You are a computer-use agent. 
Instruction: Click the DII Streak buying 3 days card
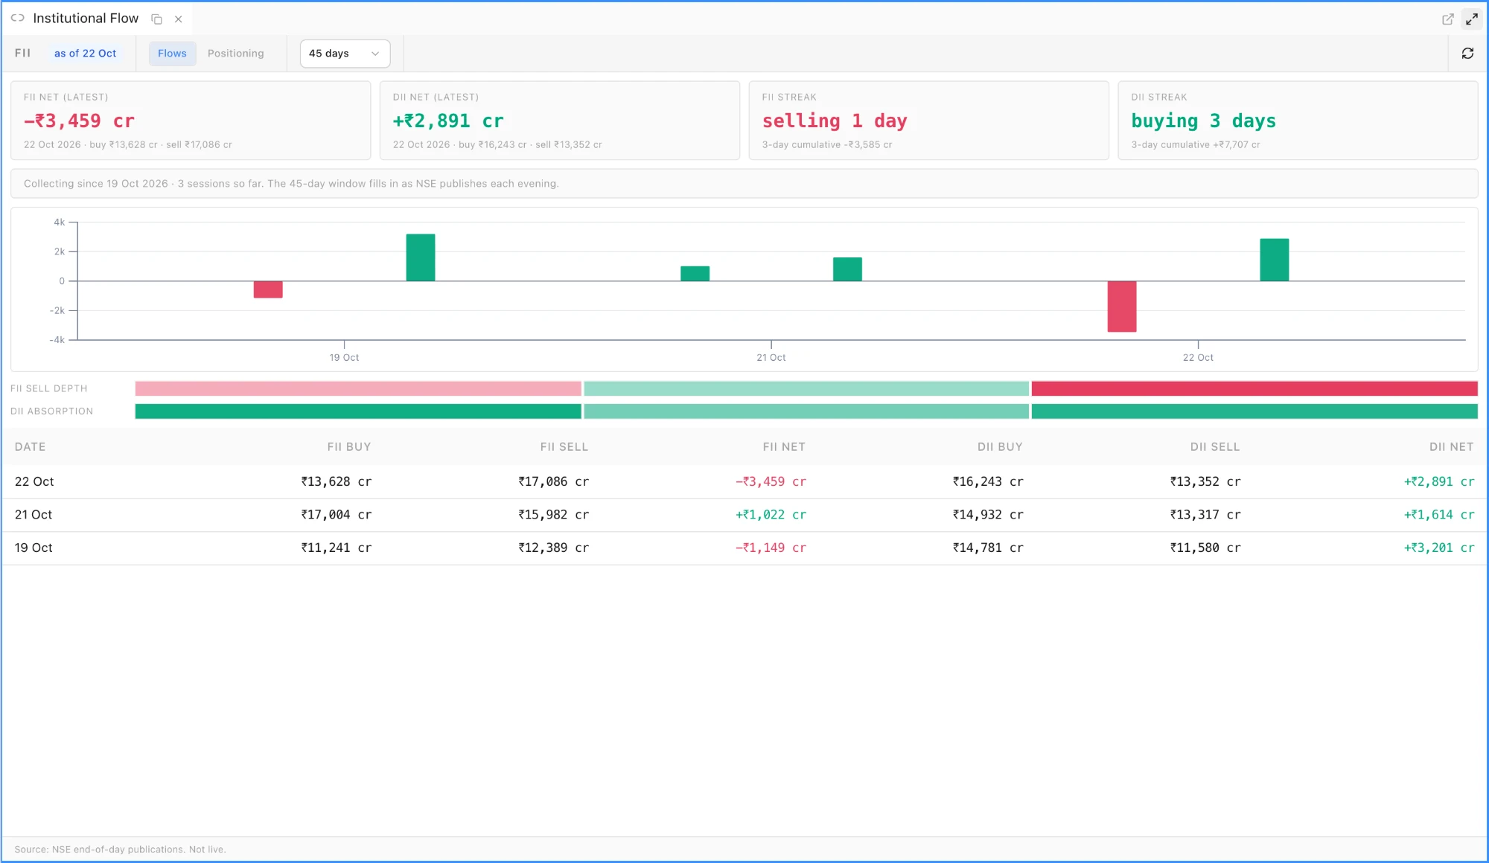tap(1298, 121)
